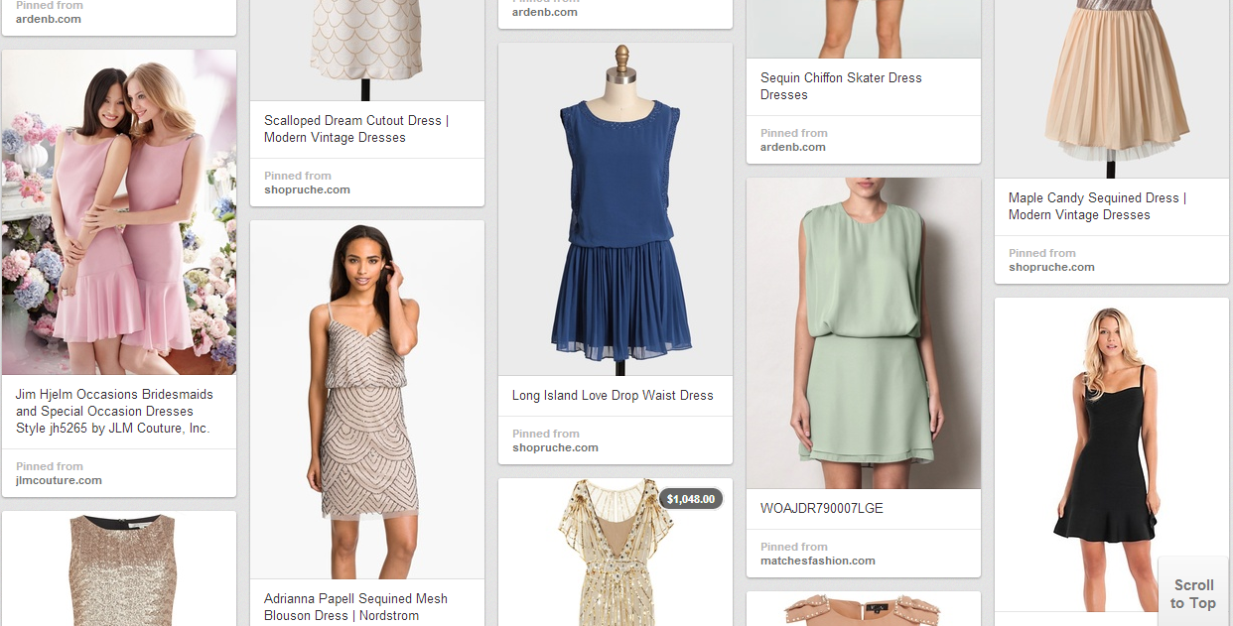Open shopruche.com link under Long Island Love dress
This screenshot has width=1233, height=626.
(x=555, y=447)
